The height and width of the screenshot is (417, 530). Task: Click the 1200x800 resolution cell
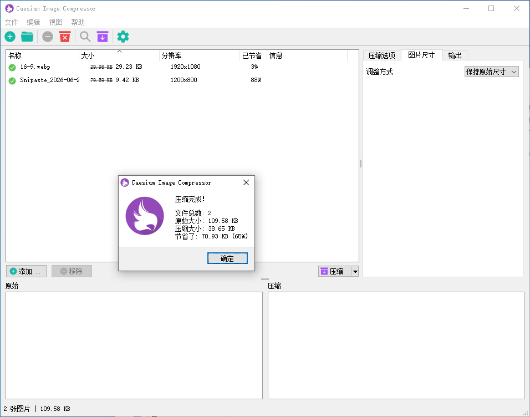point(184,80)
